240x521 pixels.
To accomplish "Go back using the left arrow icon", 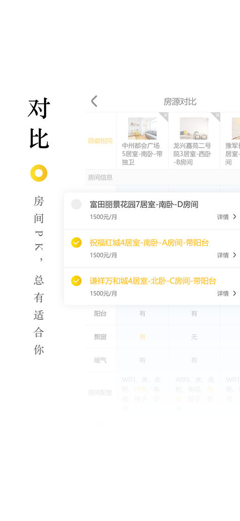I will click(x=94, y=102).
